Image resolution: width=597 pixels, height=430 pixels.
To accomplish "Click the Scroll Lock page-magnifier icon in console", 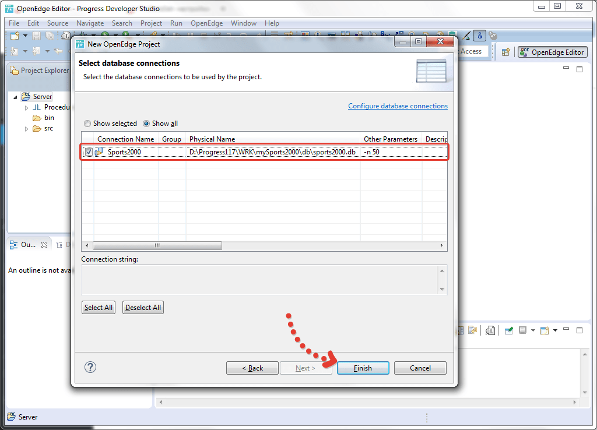I will (x=490, y=330).
